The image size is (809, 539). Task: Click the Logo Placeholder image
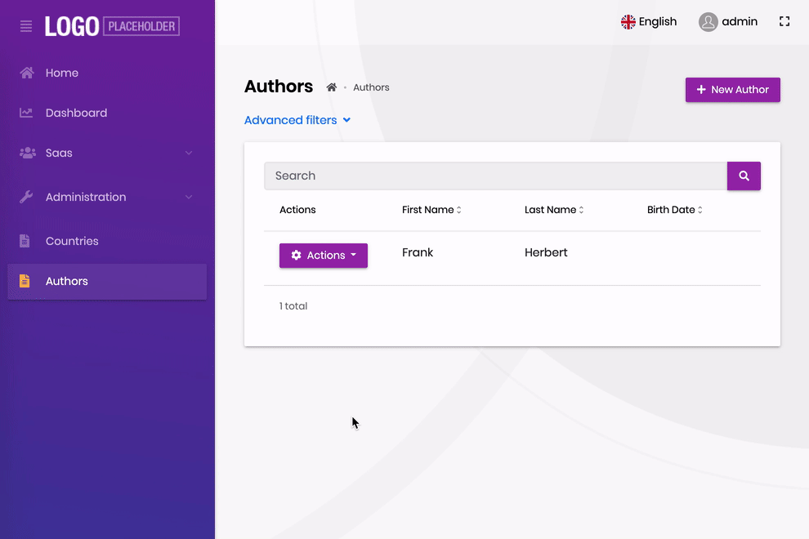[x=112, y=26]
